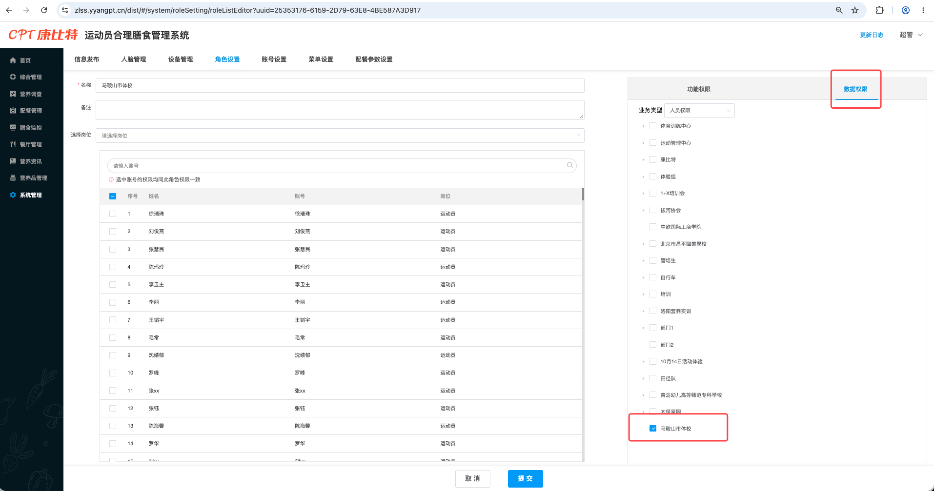Click the 取消 cancel button
The height and width of the screenshot is (491, 934).
[x=472, y=479]
